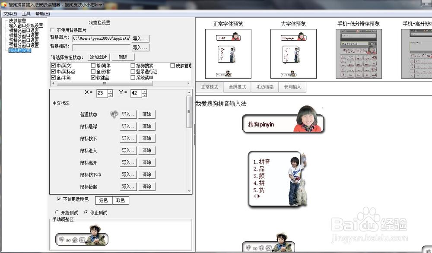Import image for 鼠标抬起
The image size is (432, 253).
[128, 187]
